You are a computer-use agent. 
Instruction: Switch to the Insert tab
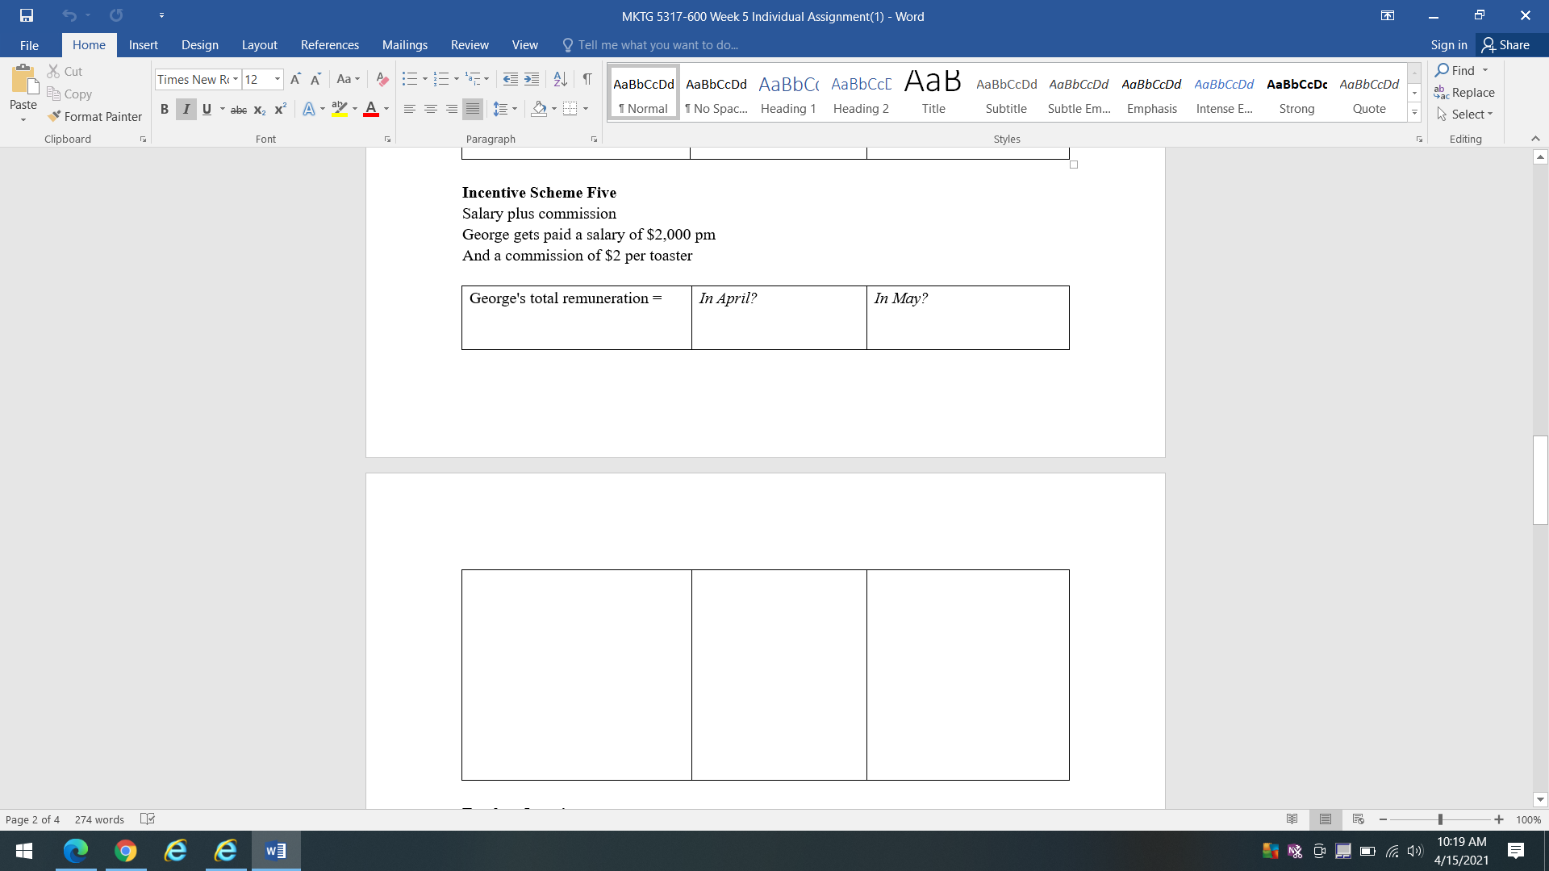click(x=144, y=45)
